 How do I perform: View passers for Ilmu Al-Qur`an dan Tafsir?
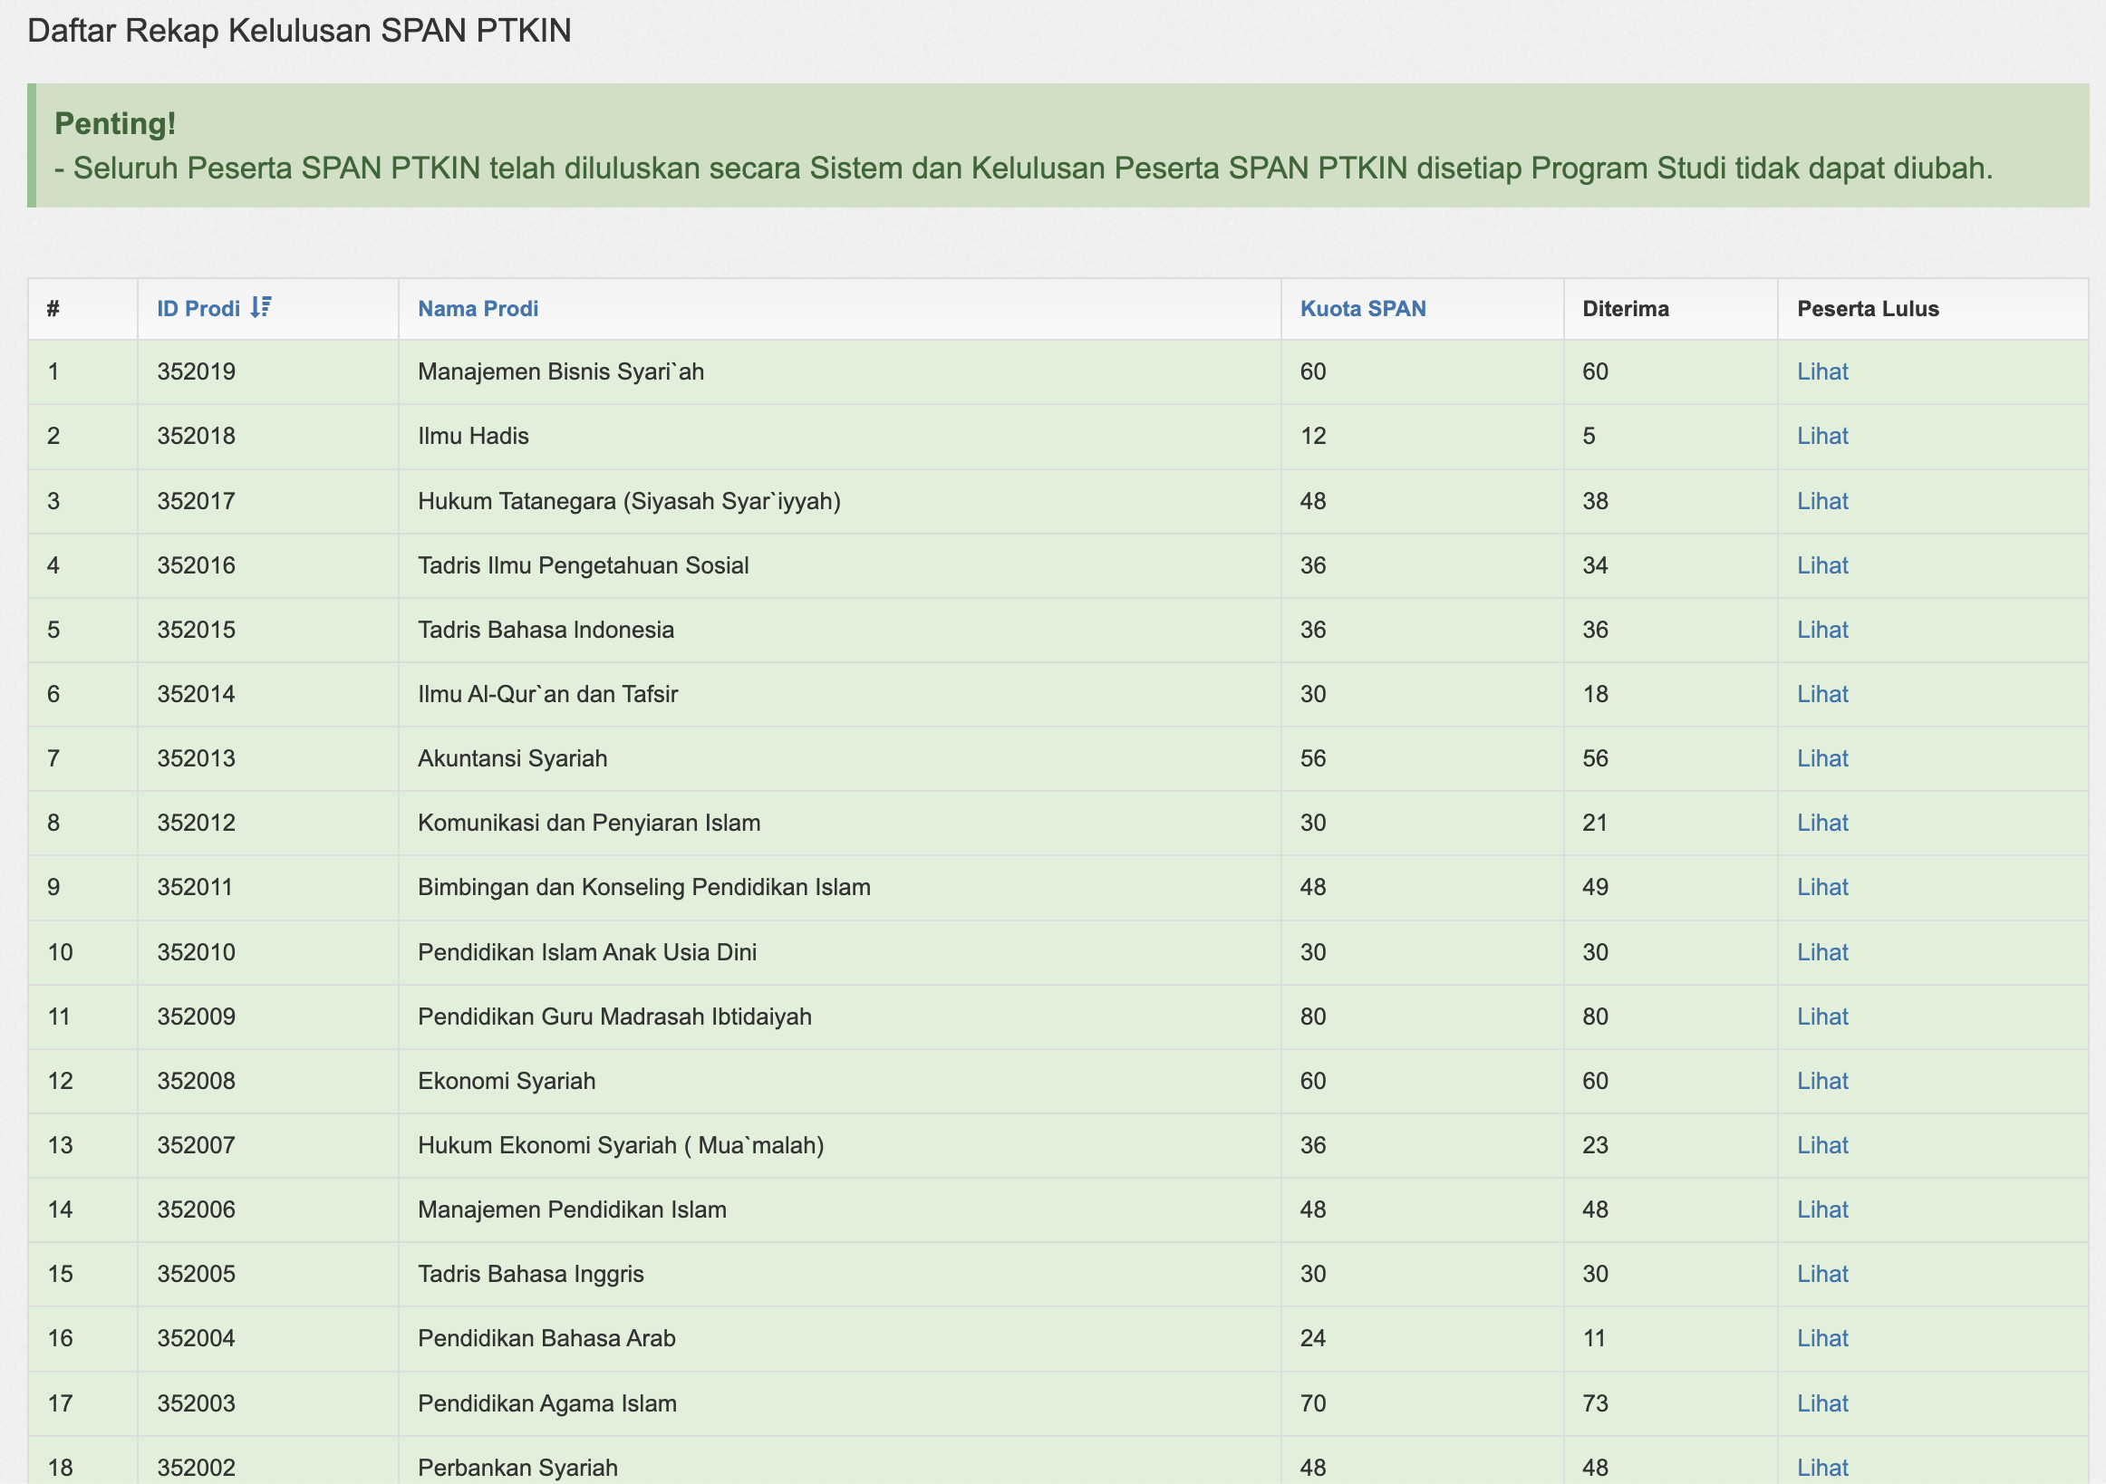coord(1822,693)
